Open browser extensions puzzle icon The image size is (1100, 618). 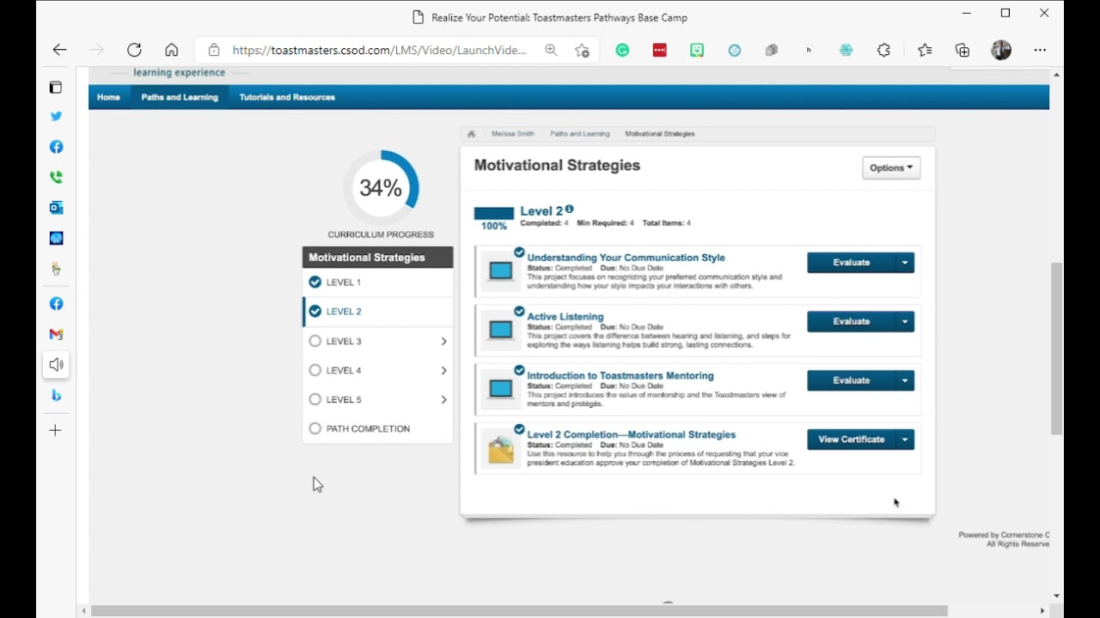[x=883, y=50]
